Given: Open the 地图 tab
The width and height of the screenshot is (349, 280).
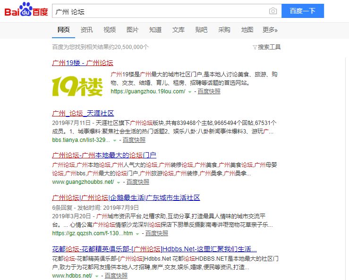Looking at the screenshot, I should (x=247, y=30).
